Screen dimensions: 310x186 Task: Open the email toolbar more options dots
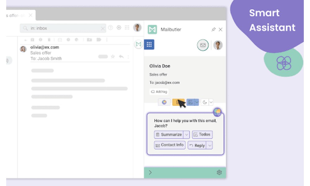[x=107, y=40]
